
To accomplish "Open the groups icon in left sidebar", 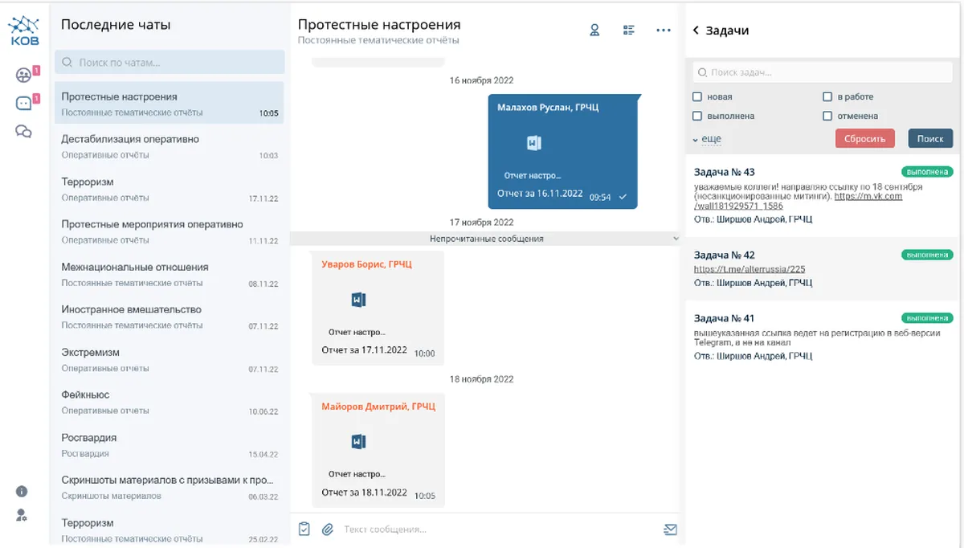I will [23, 76].
